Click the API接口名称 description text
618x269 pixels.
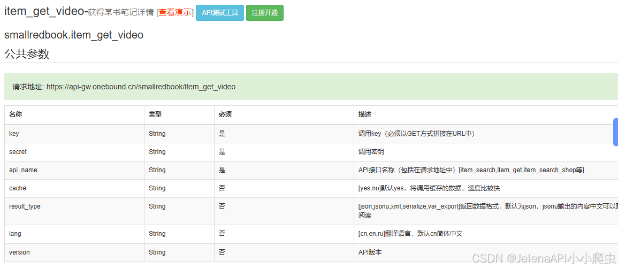[471, 170]
